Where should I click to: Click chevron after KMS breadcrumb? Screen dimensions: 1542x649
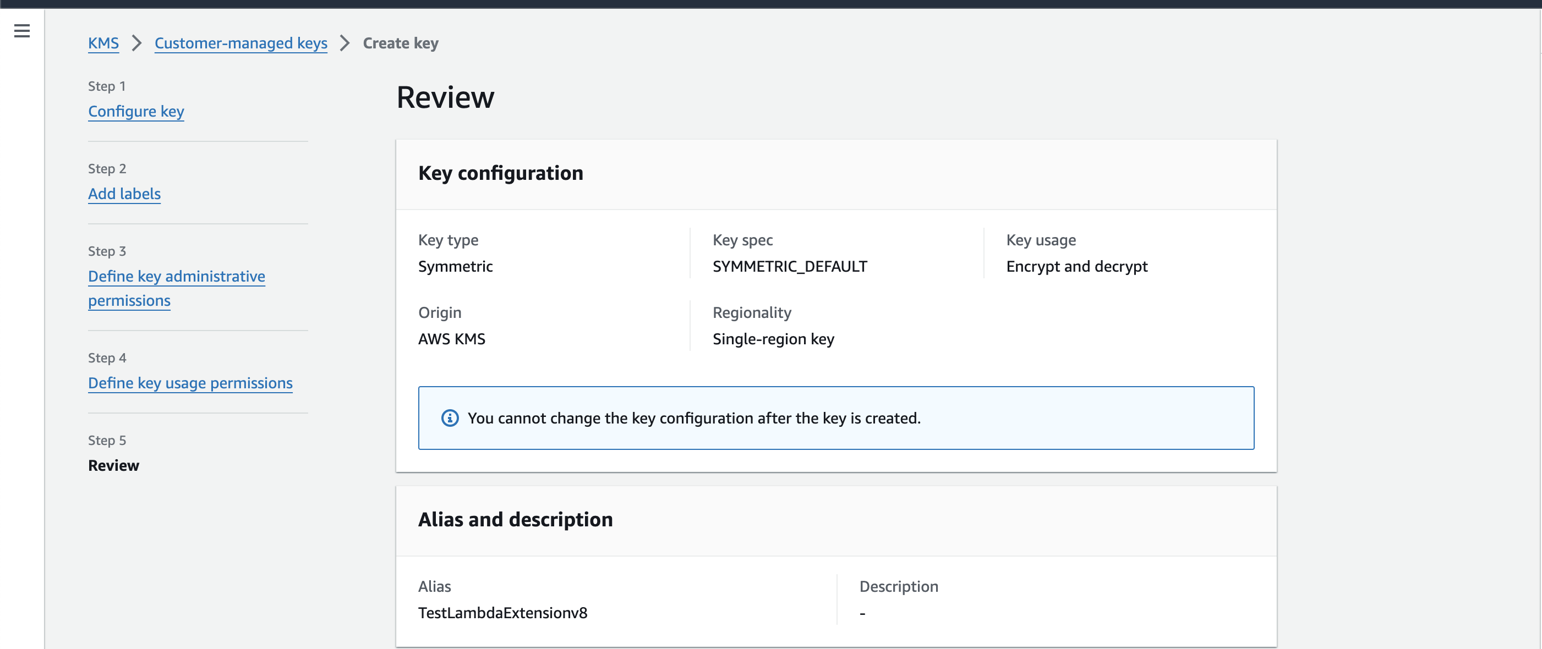pyautogui.click(x=136, y=43)
